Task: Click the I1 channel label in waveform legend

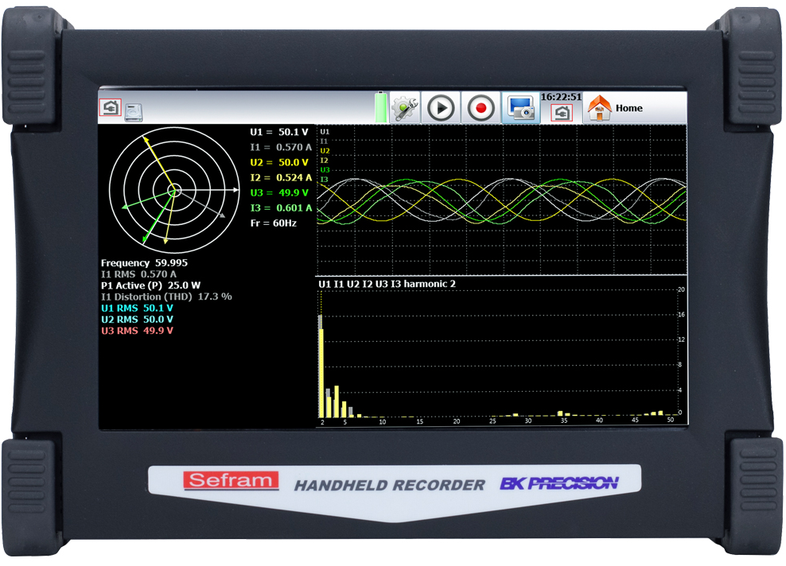Action: click(x=324, y=141)
